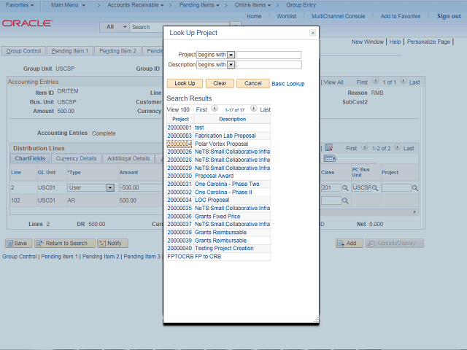Click the Add button

coord(350,244)
